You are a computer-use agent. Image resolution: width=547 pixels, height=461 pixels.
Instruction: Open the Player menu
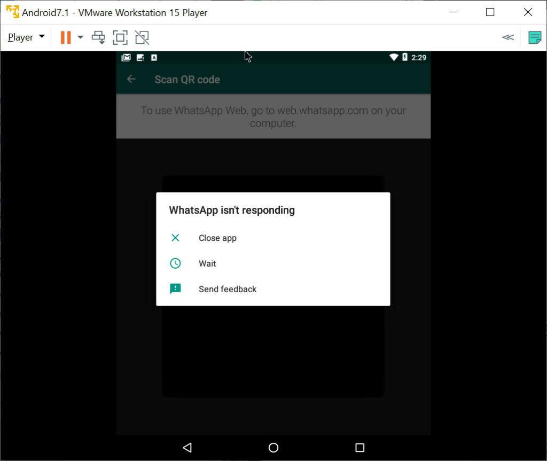26,37
